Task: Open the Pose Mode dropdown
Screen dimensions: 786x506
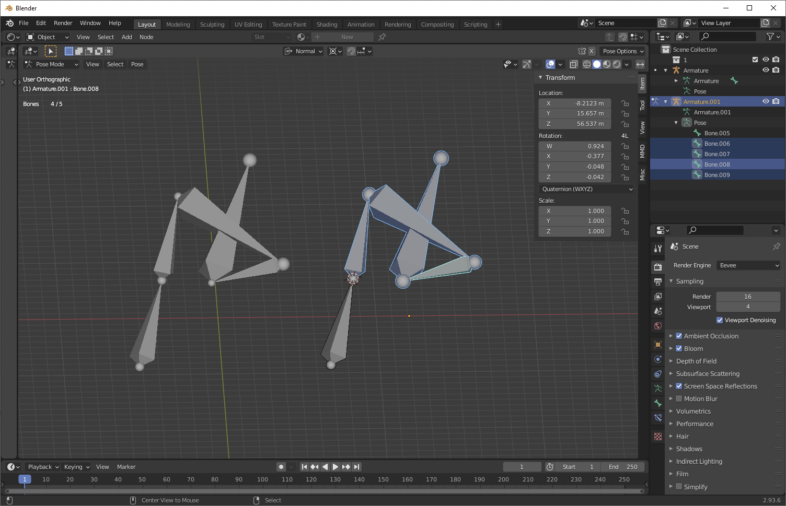Action: 51,64
